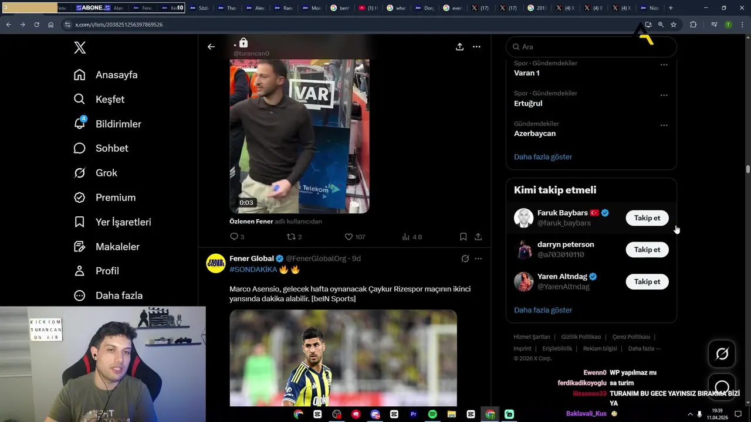Viewport: 751px width, 422px height.
Task: Open Varan 1 trending topic
Action: click(527, 73)
